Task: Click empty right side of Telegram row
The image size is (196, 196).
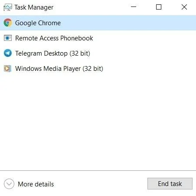Action: coord(142,53)
